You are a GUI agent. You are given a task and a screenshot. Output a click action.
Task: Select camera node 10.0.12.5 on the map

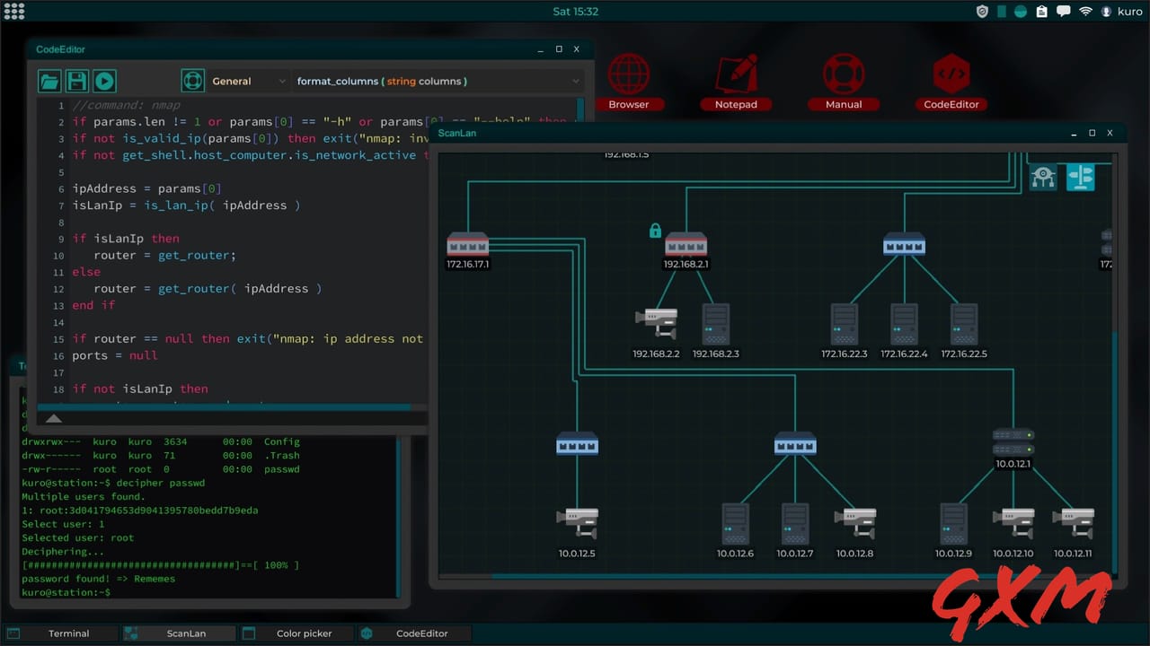(578, 519)
